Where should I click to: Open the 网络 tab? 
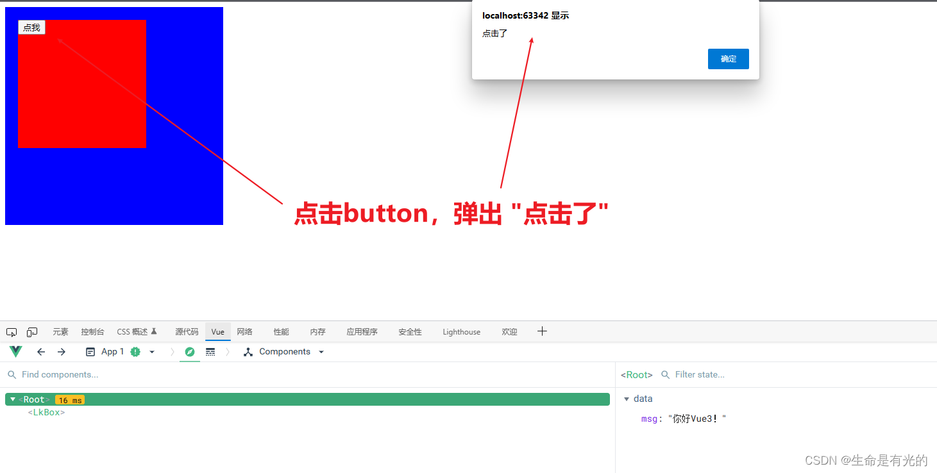(244, 332)
